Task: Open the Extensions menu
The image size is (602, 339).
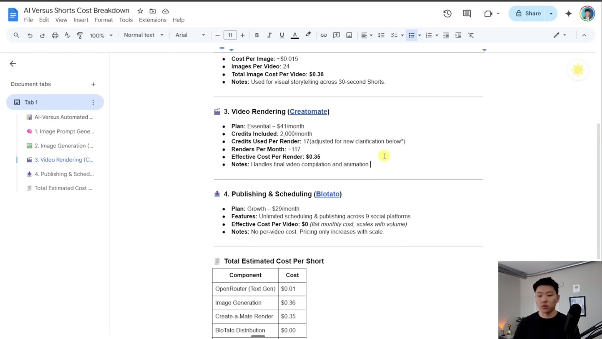Action: [x=152, y=20]
